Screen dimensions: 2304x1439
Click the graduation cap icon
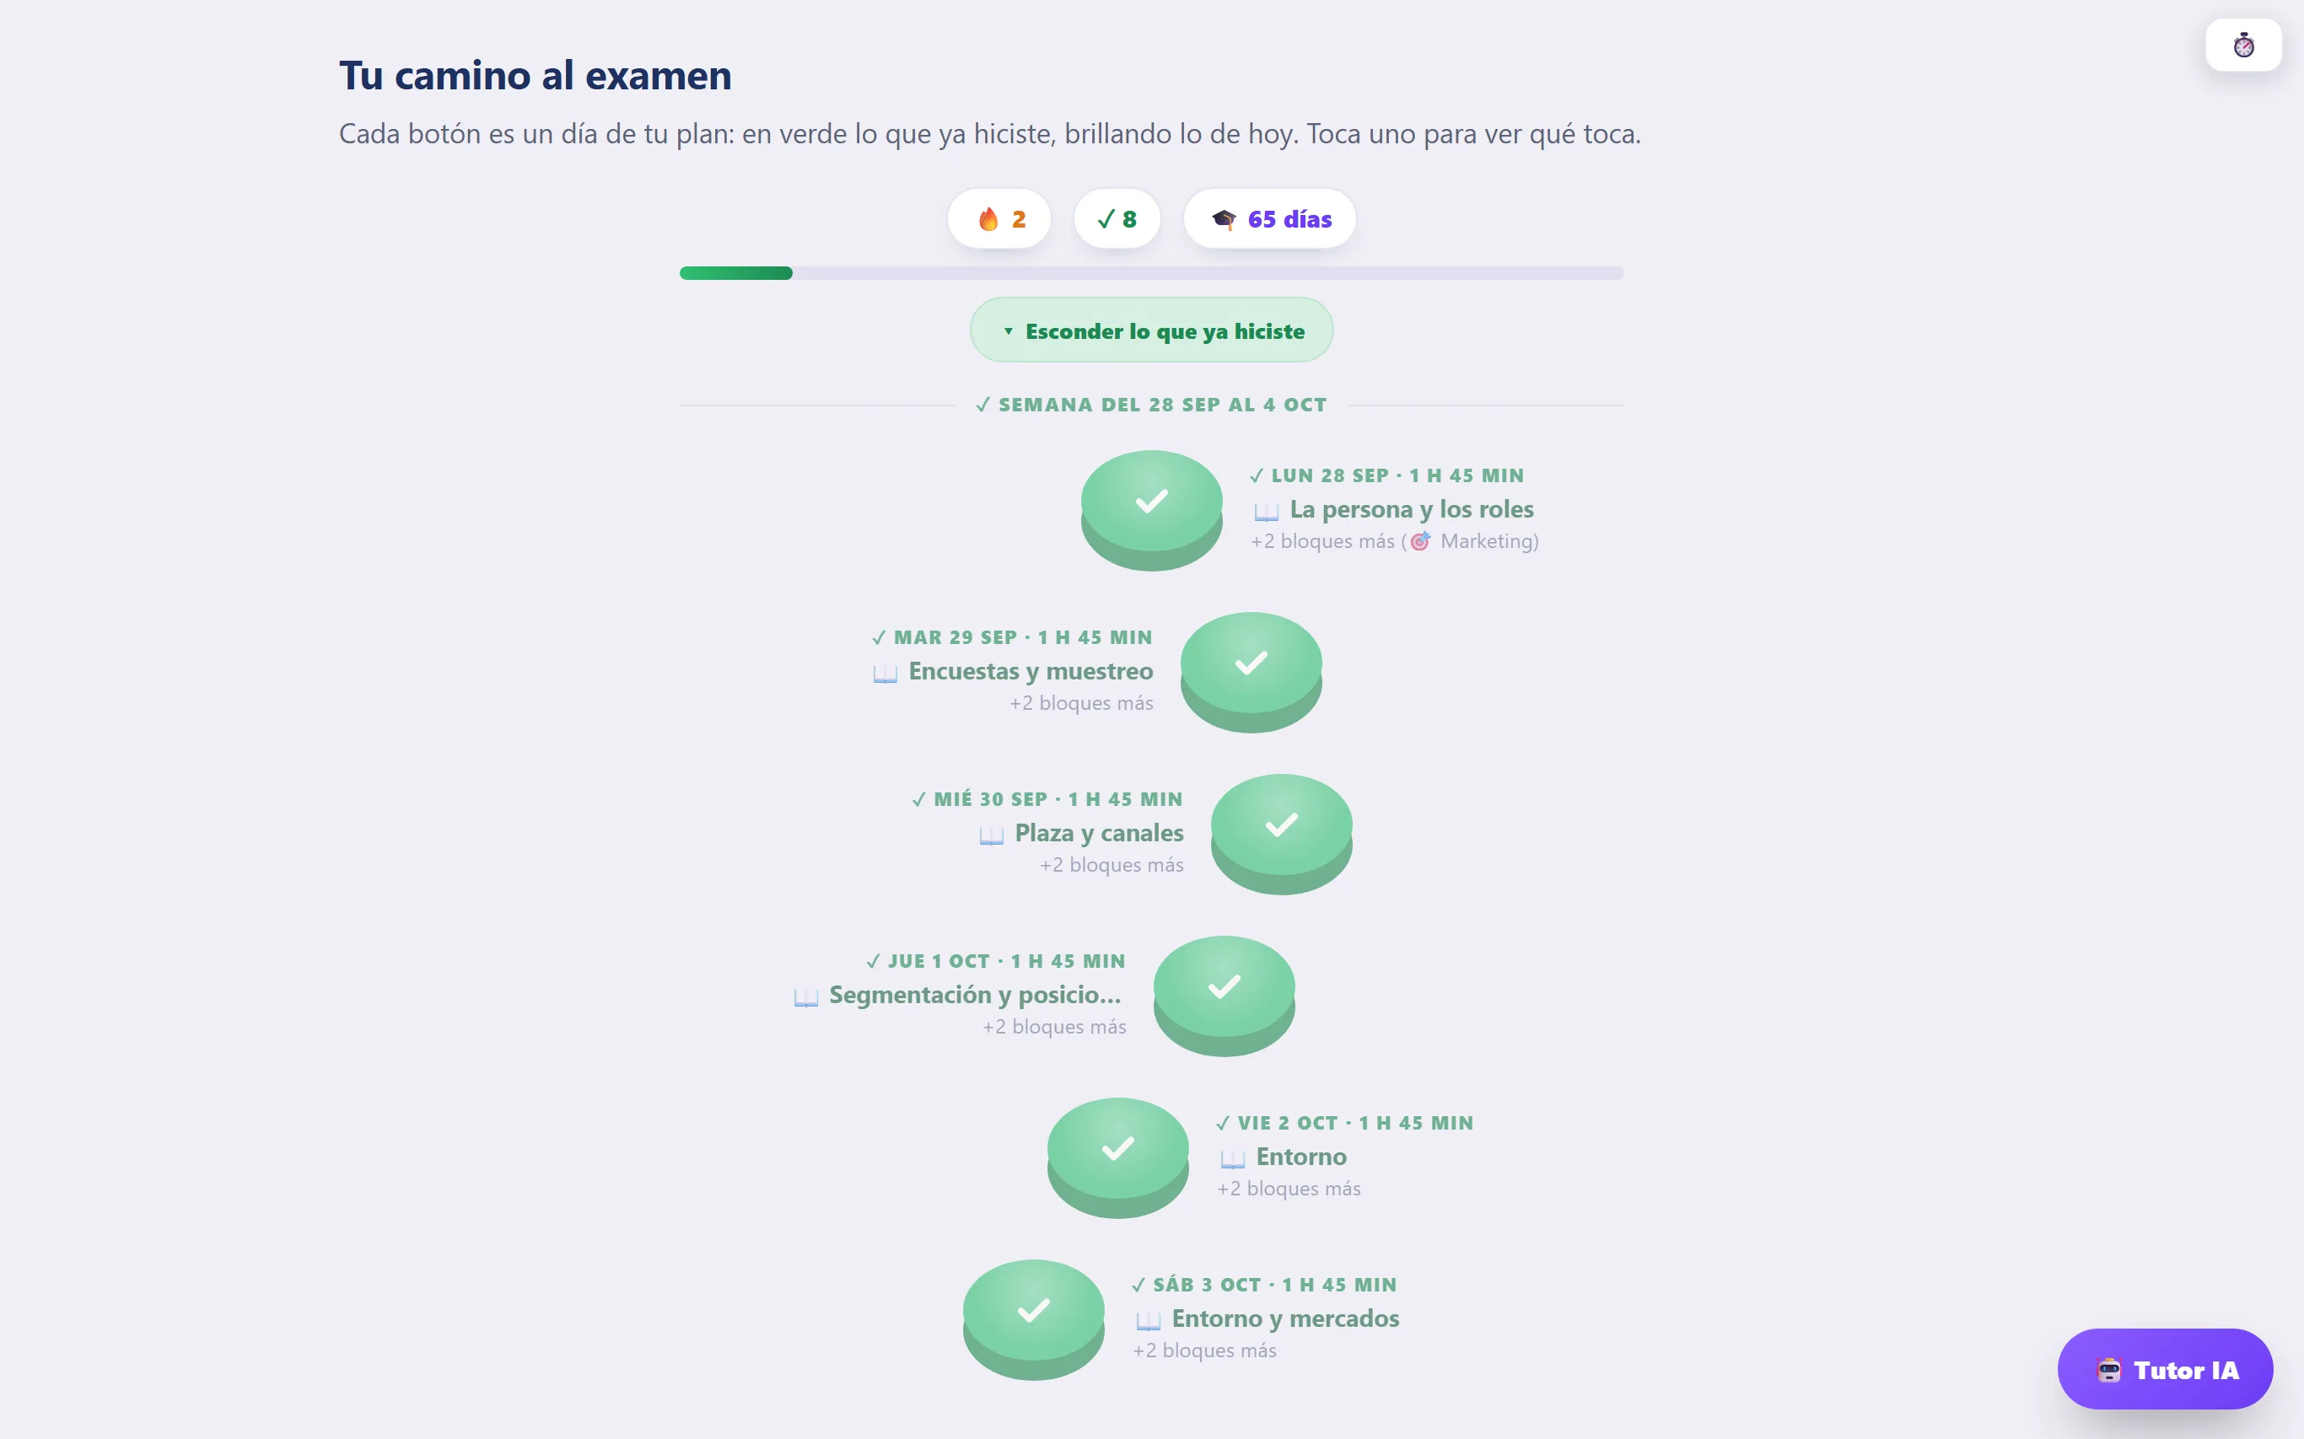1224,219
